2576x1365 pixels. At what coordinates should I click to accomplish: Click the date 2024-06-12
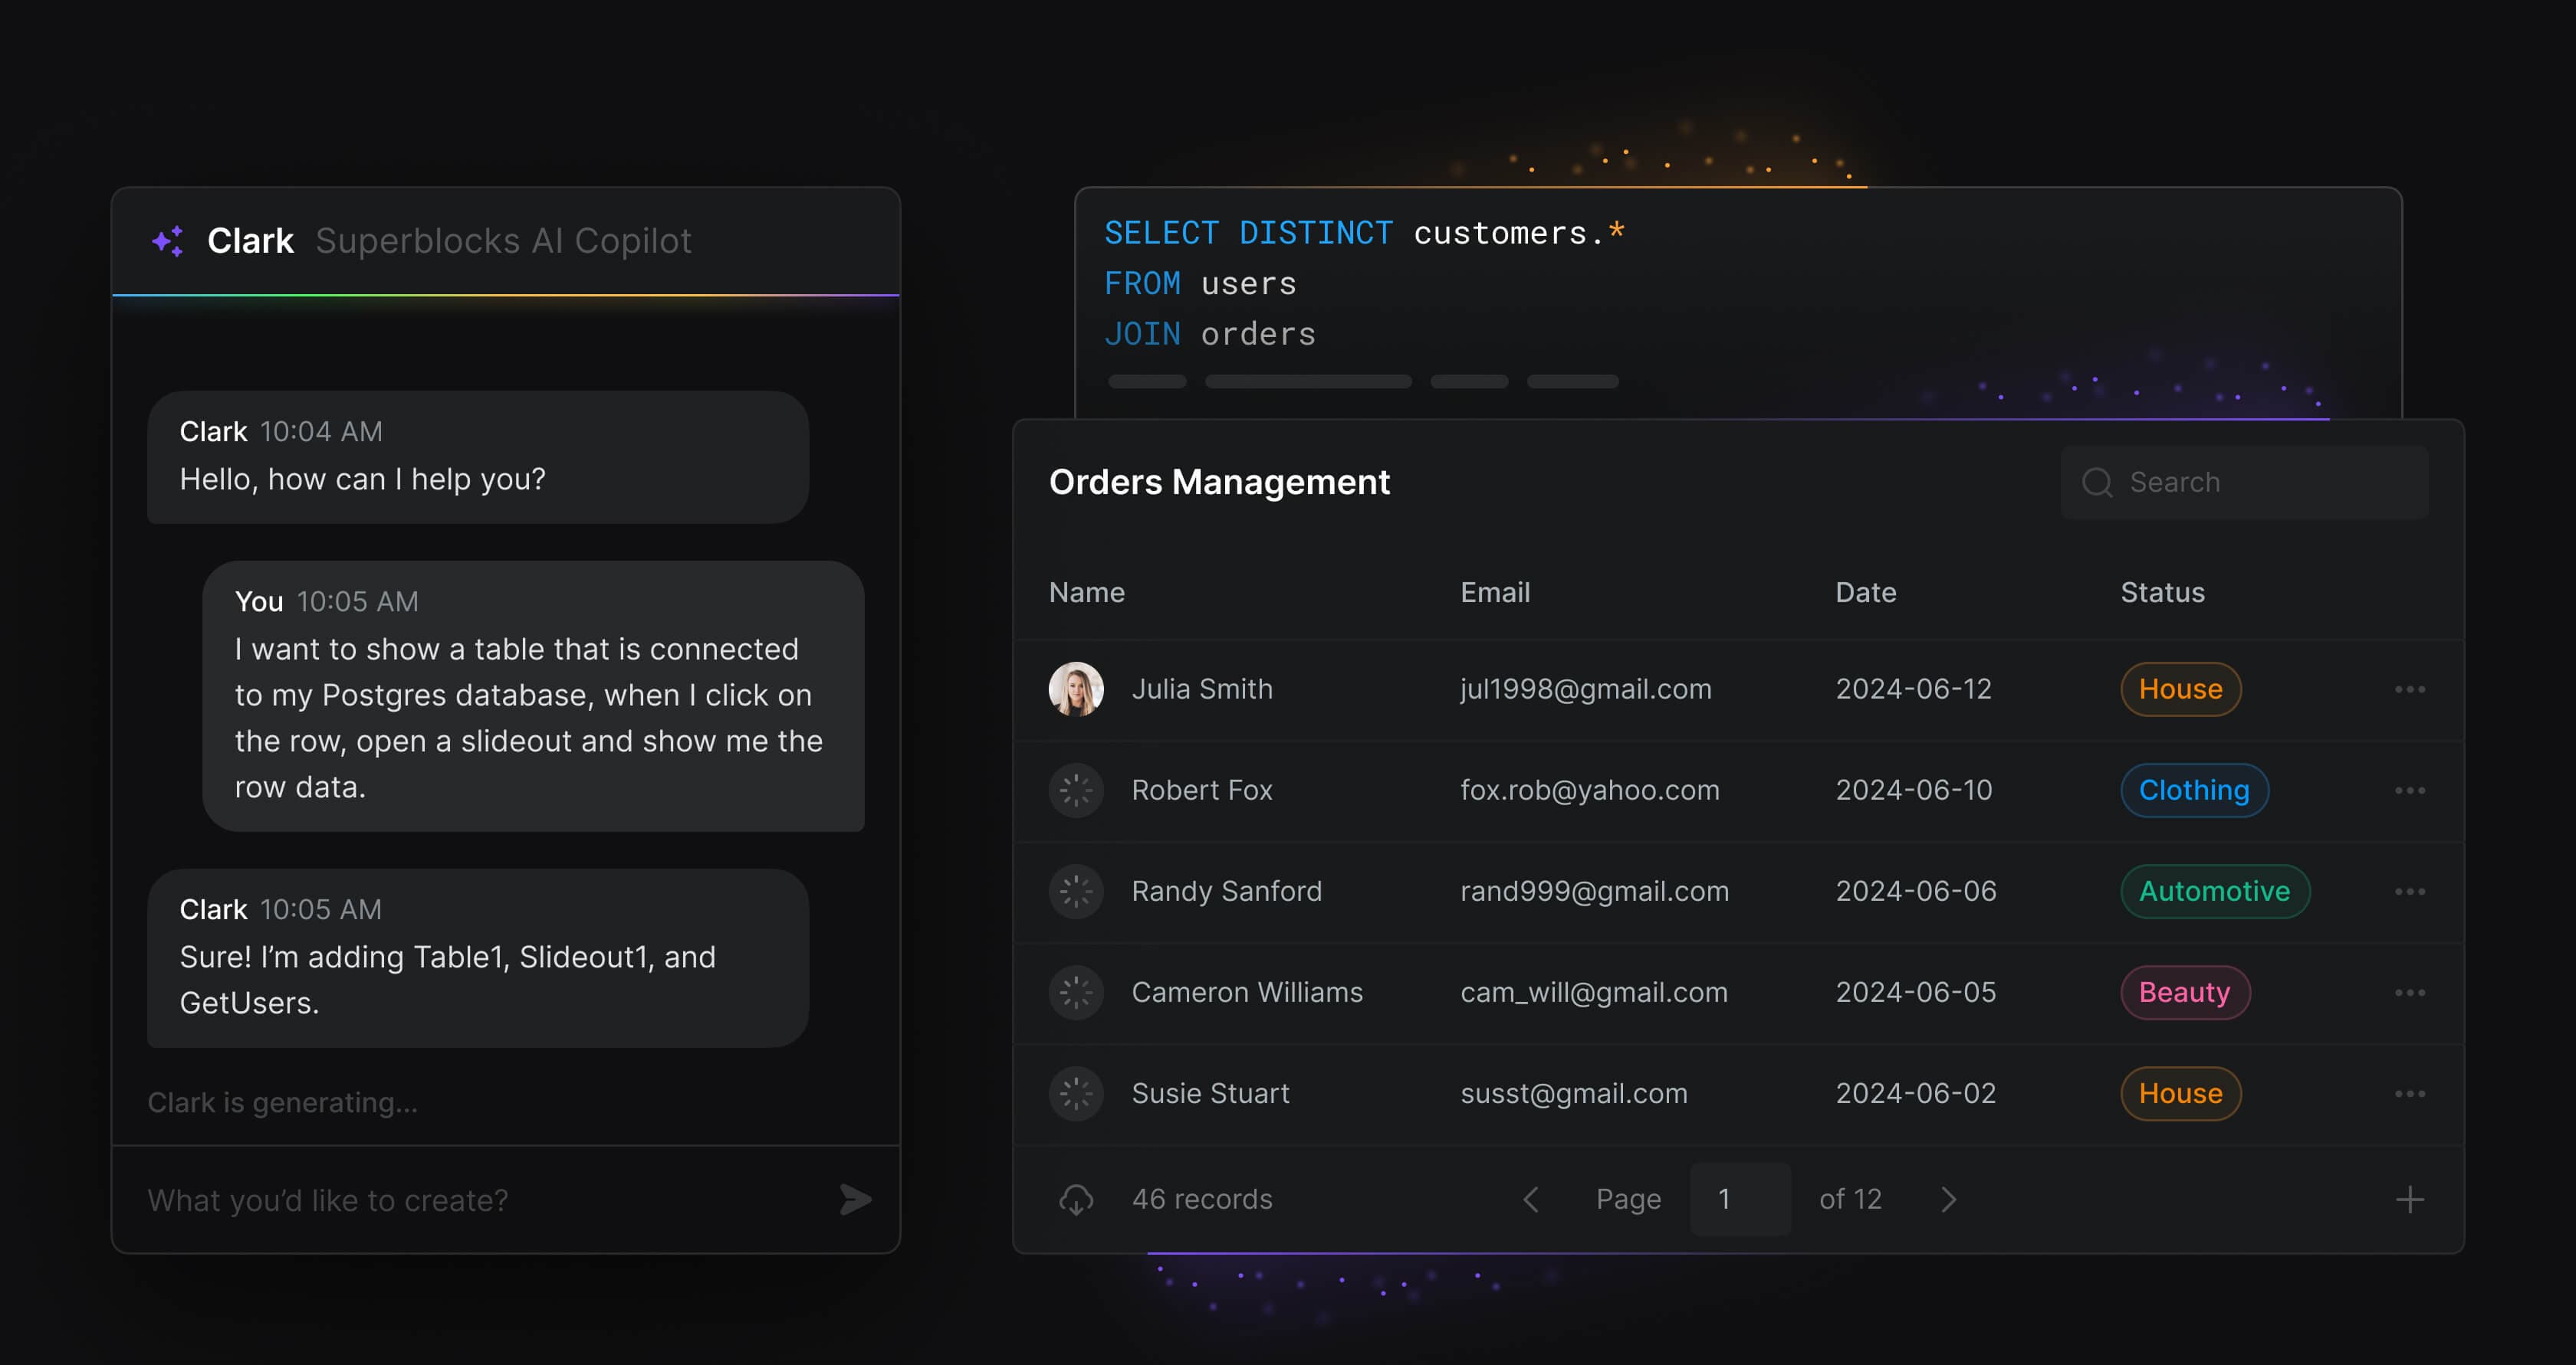[x=1913, y=689]
